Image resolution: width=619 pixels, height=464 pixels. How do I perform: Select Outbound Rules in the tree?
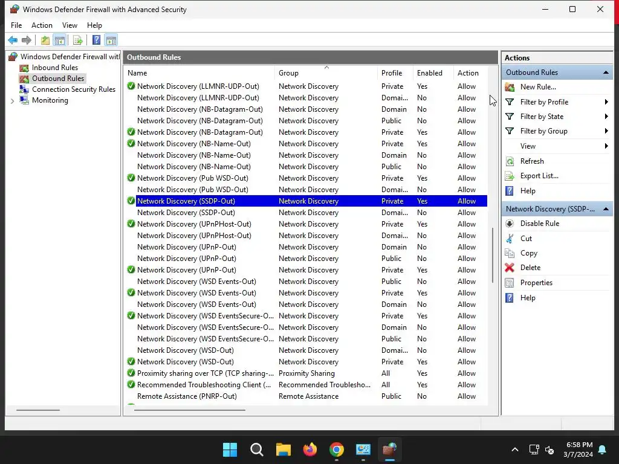[x=58, y=79]
